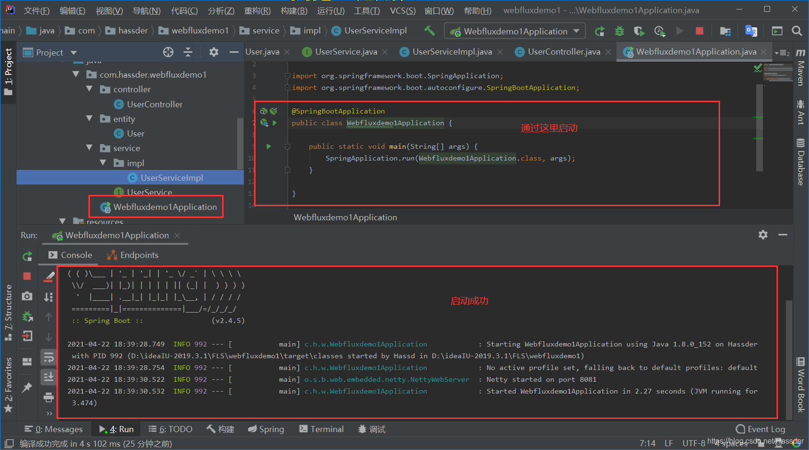This screenshot has width=809, height=450.
Task: Open the Terminal tool window
Action: pos(321,429)
